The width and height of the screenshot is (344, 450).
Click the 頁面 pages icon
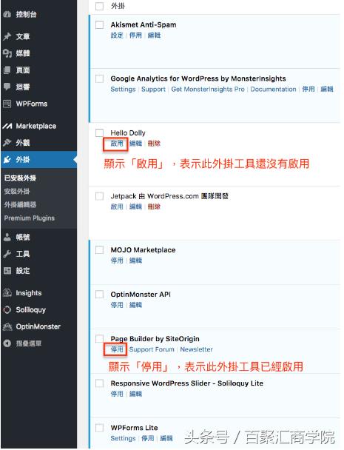coord(7,70)
